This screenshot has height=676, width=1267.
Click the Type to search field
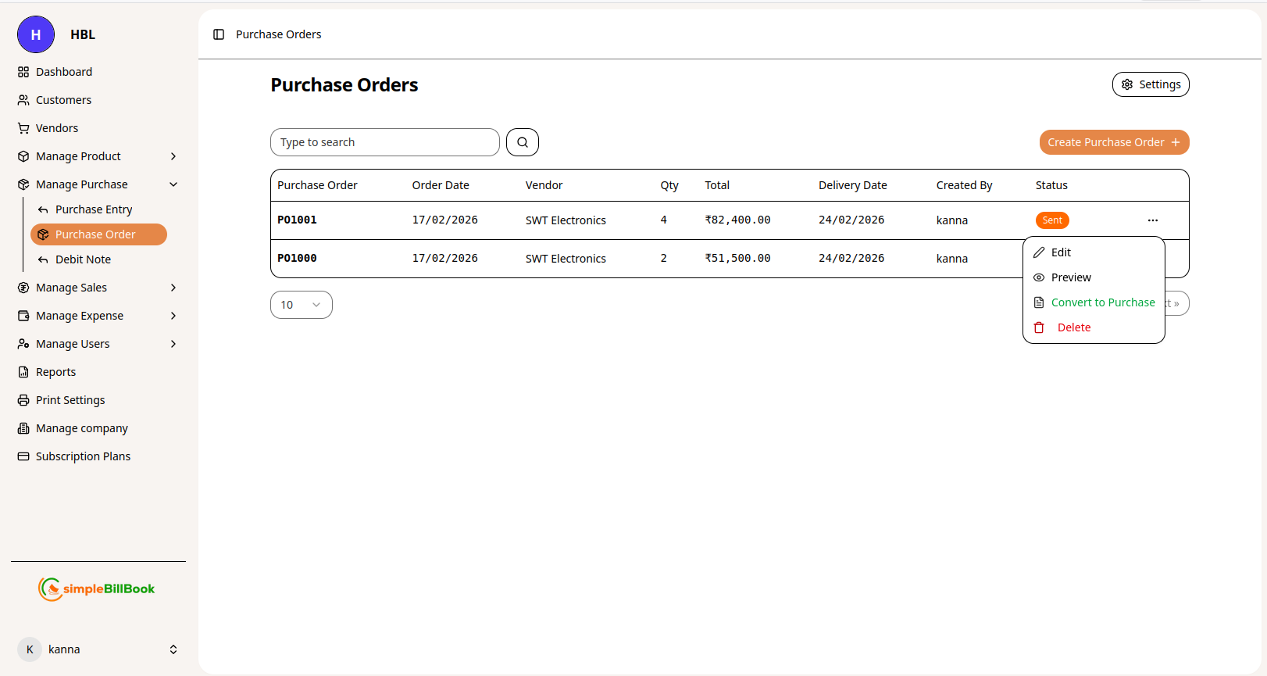click(384, 142)
